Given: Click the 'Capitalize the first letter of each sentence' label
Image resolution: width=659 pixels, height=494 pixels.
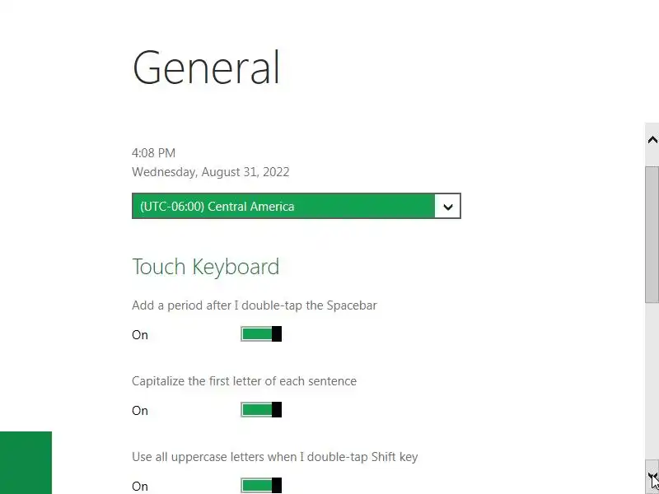Looking at the screenshot, I should point(244,381).
